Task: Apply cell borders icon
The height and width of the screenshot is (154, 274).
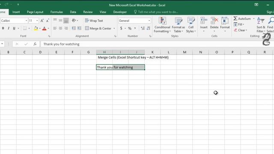Action: point(25,28)
